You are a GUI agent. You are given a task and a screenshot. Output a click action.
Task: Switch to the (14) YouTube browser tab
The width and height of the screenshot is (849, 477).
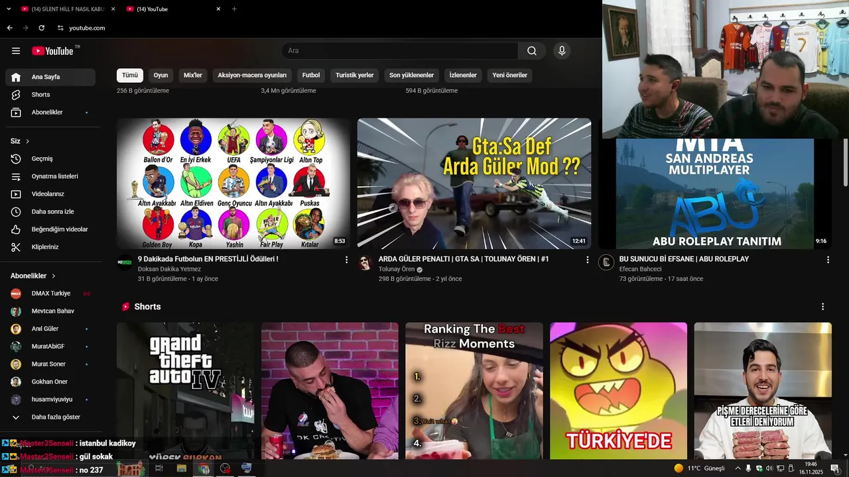click(174, 9)
